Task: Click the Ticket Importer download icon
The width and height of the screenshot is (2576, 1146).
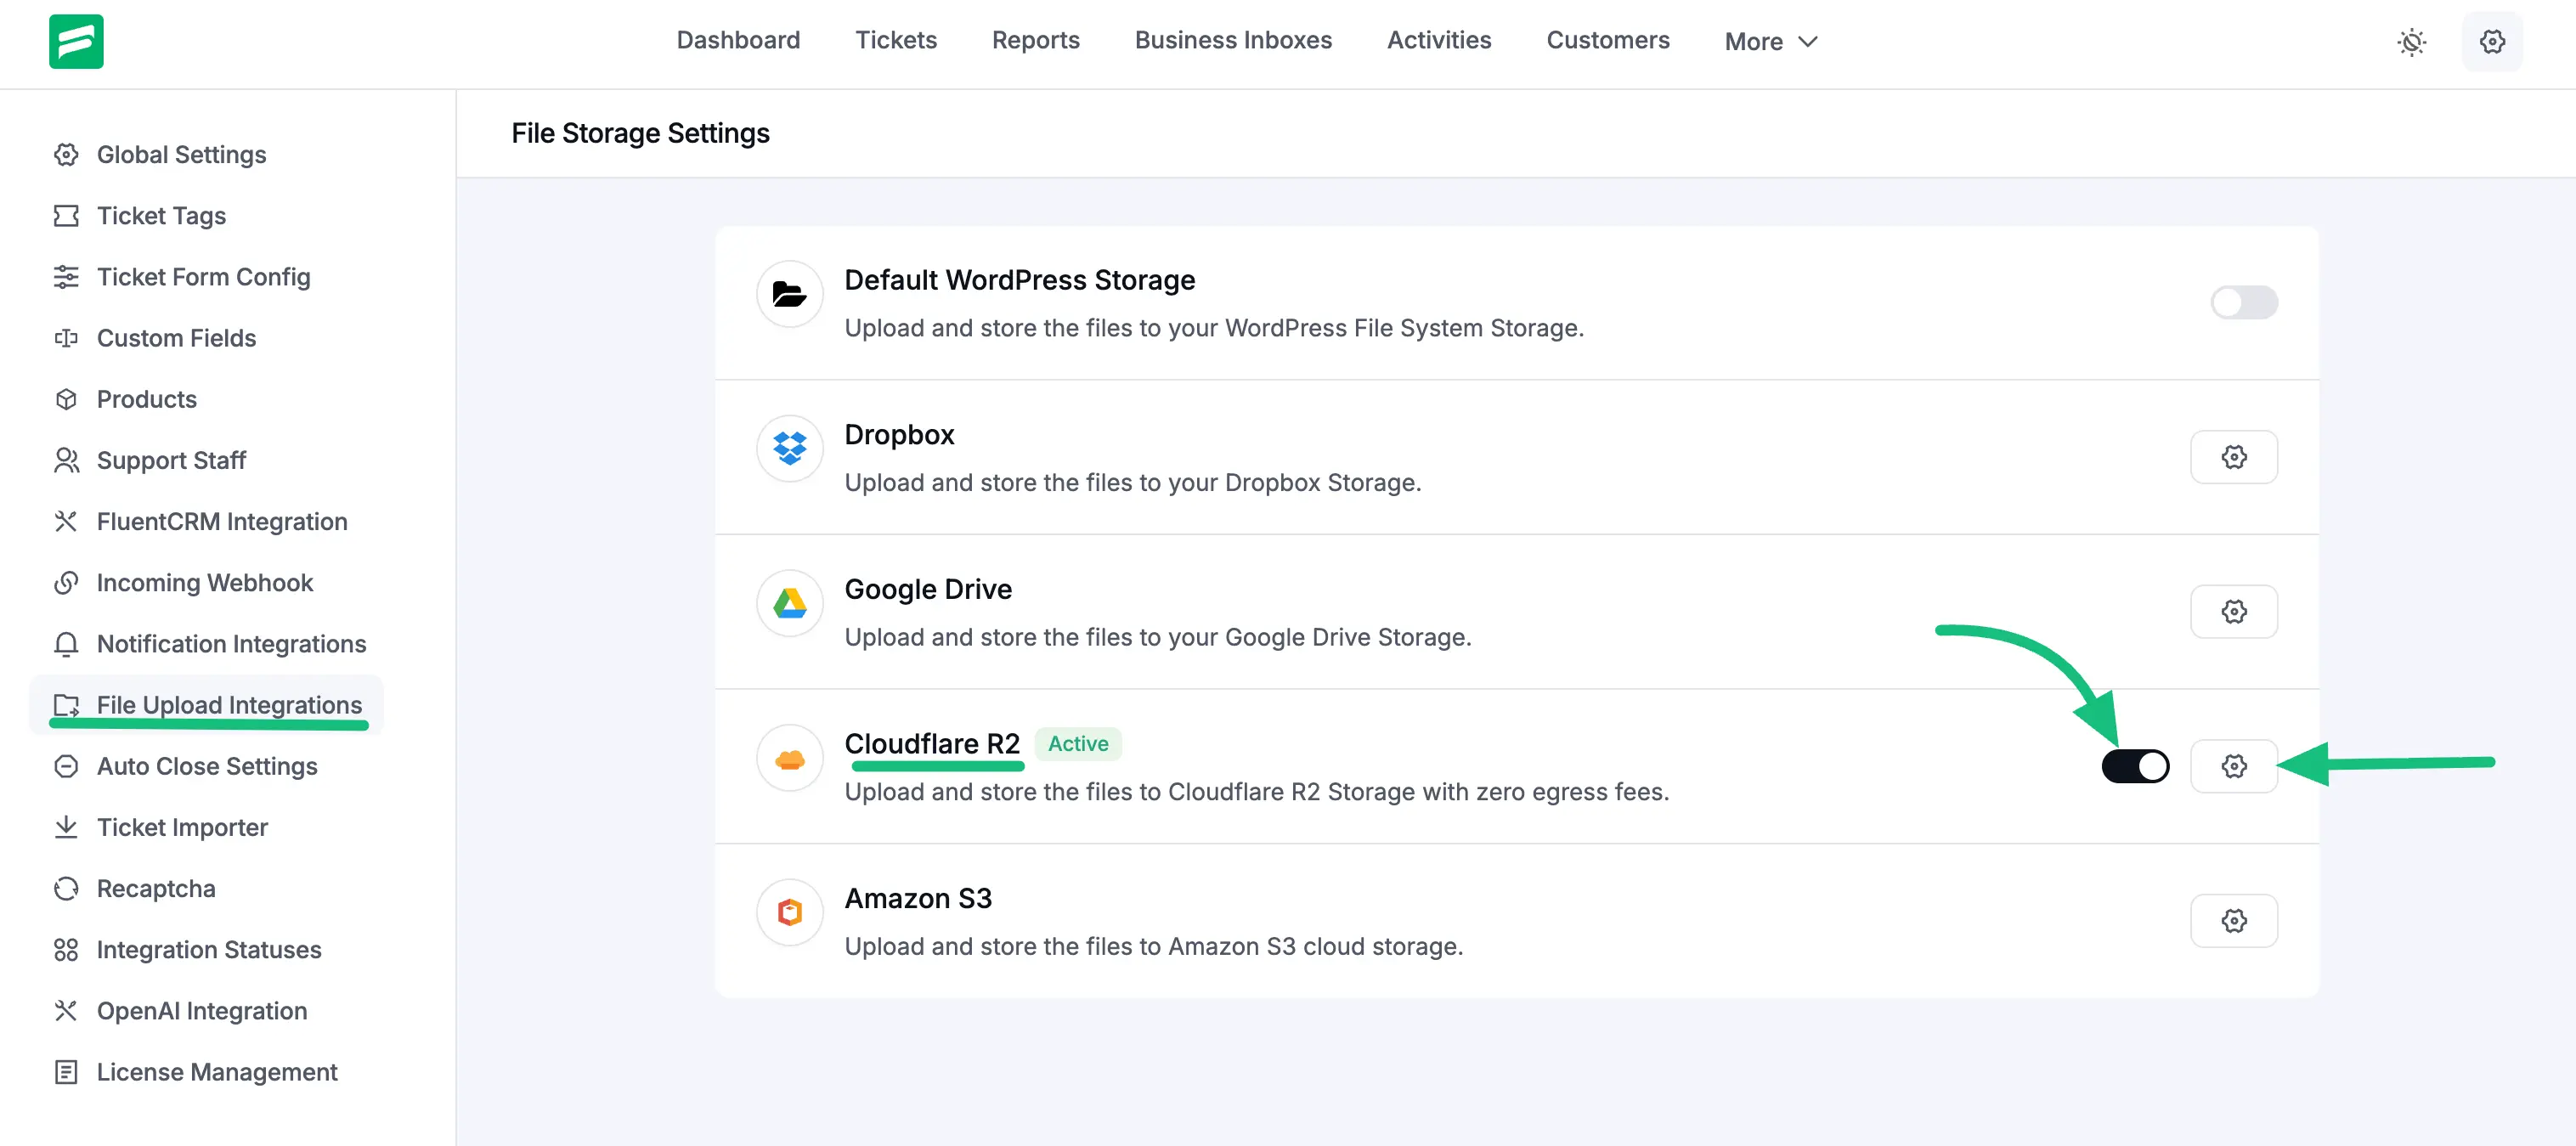Action: pos(66,827)
